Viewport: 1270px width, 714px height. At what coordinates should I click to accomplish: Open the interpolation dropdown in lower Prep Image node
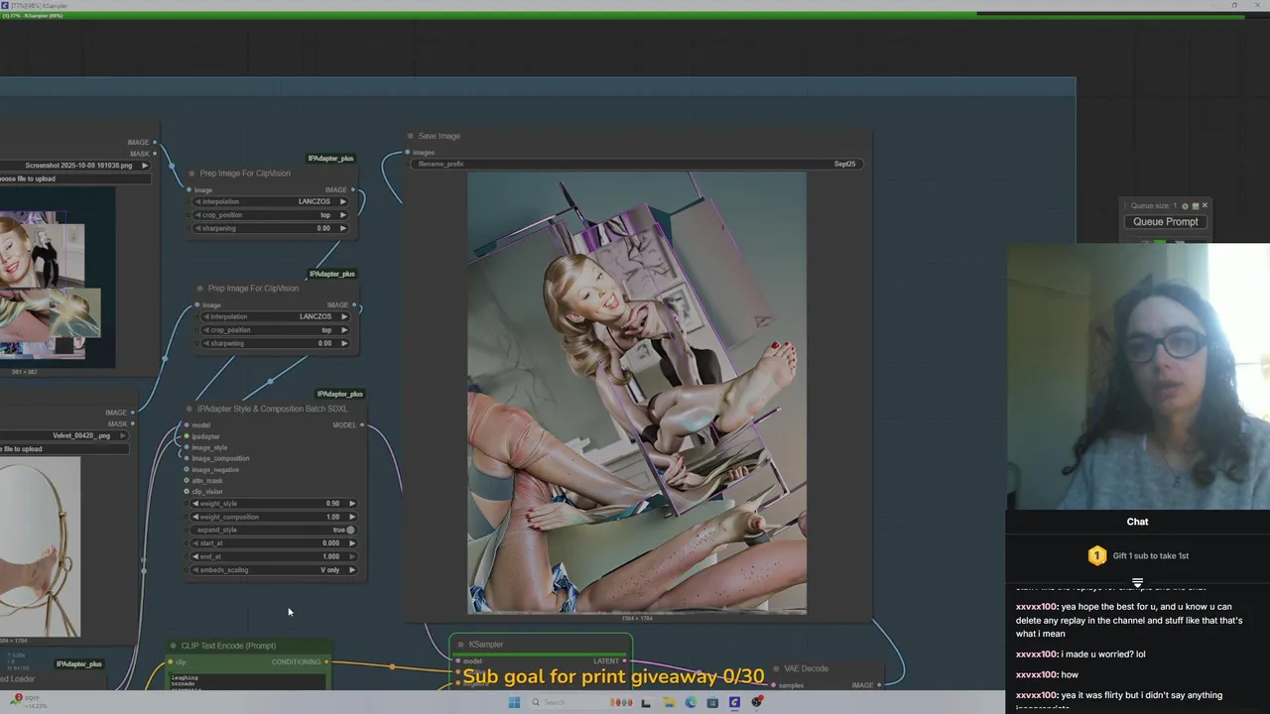point(274,316)
